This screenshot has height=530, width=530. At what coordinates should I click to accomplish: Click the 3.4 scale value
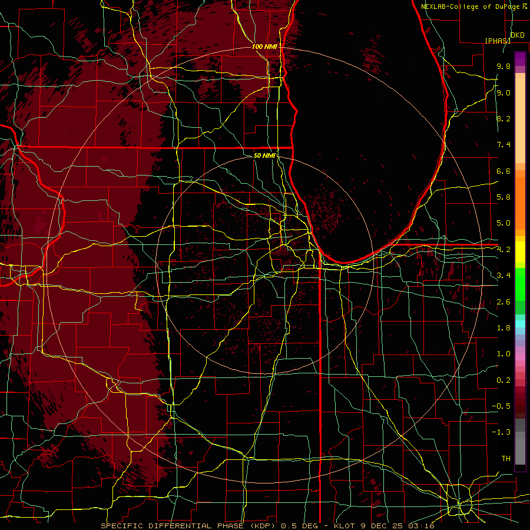(x=503, y=276)
